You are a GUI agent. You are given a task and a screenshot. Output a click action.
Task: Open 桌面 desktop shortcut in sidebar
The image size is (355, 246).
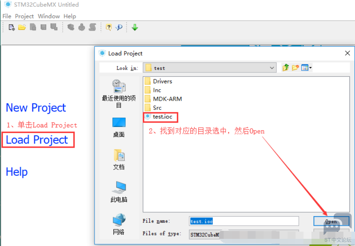(x=119, y=127)
